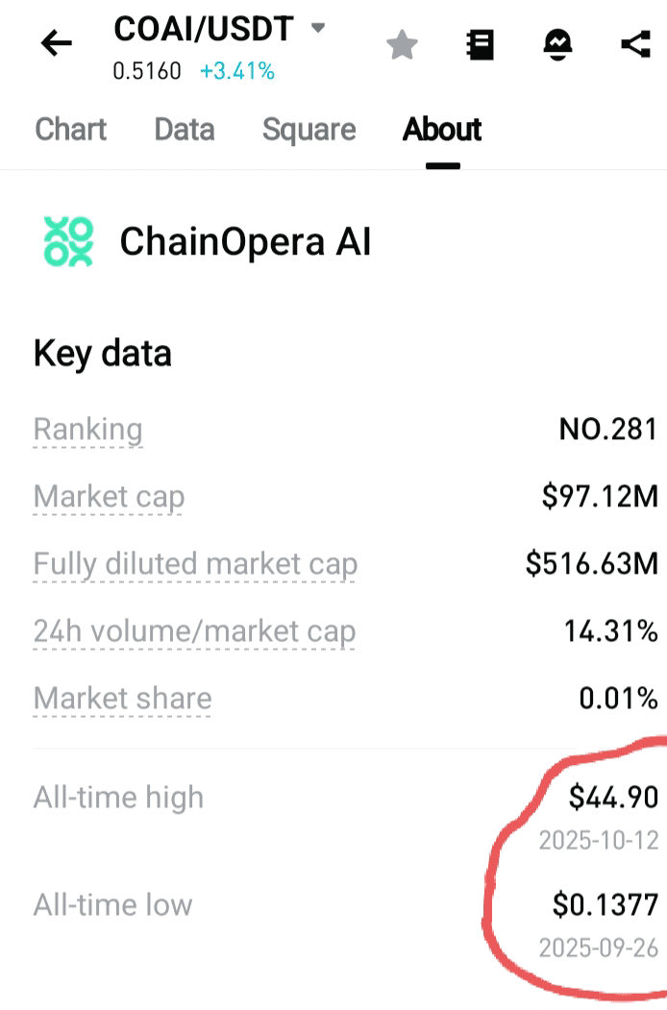This screenshot has width=667, height=1010.
Task: Switch to the Chart tab
Action: [71, 130]
